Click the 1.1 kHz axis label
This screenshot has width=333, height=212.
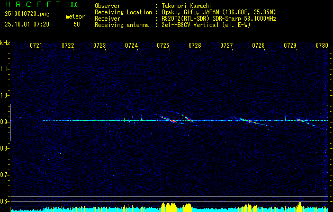click(x=4, y=69)
